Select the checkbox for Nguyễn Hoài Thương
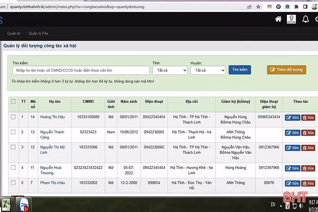This screenshot has width=318, height=212. [13, 168]
